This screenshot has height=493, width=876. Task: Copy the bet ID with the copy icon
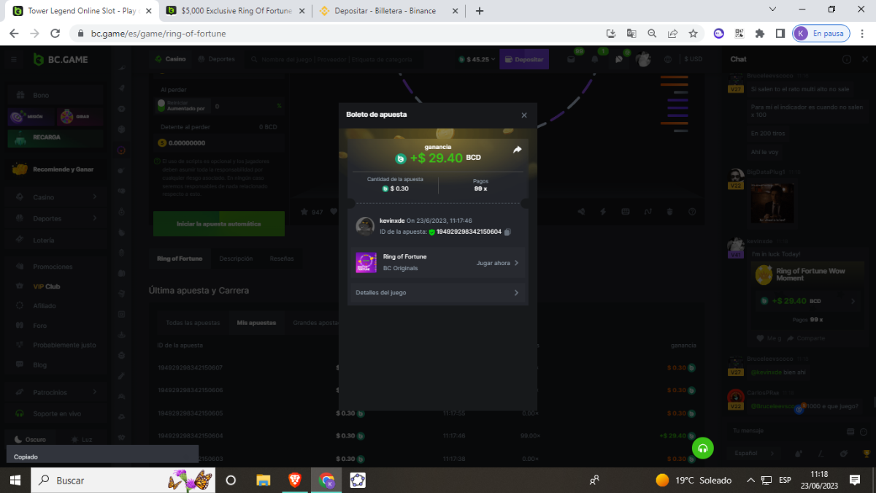coord(507,232)
